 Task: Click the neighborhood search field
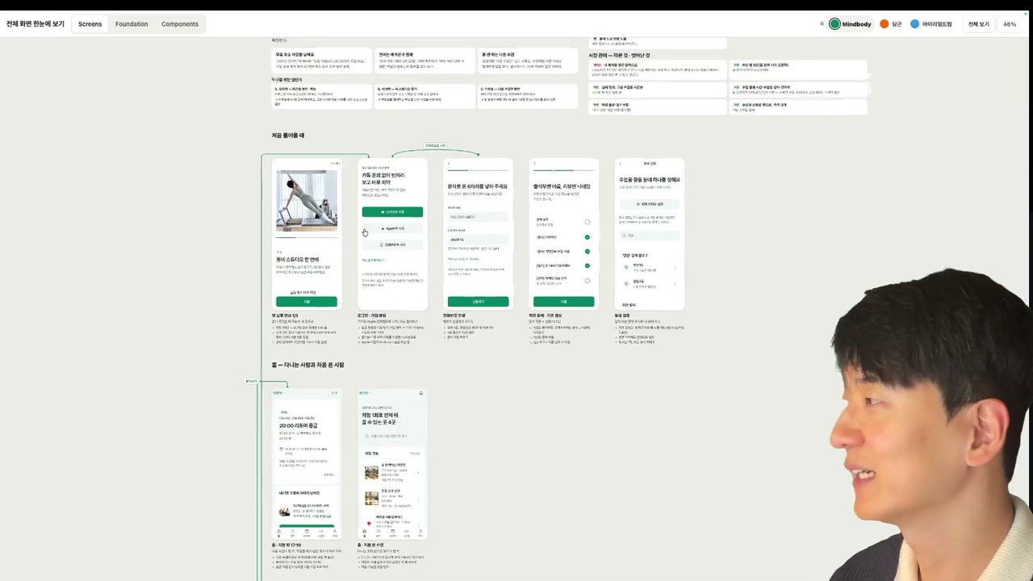coord(650,235)
